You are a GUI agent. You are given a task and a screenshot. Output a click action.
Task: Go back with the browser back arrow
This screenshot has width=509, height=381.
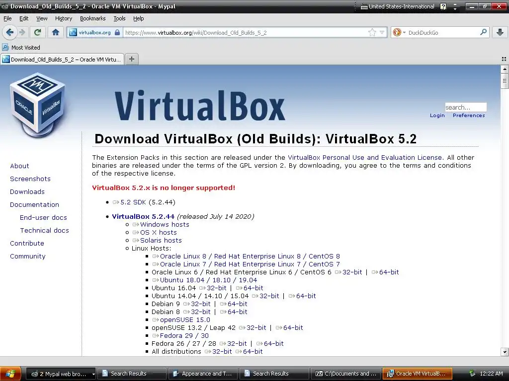click(x=10, y=32)
